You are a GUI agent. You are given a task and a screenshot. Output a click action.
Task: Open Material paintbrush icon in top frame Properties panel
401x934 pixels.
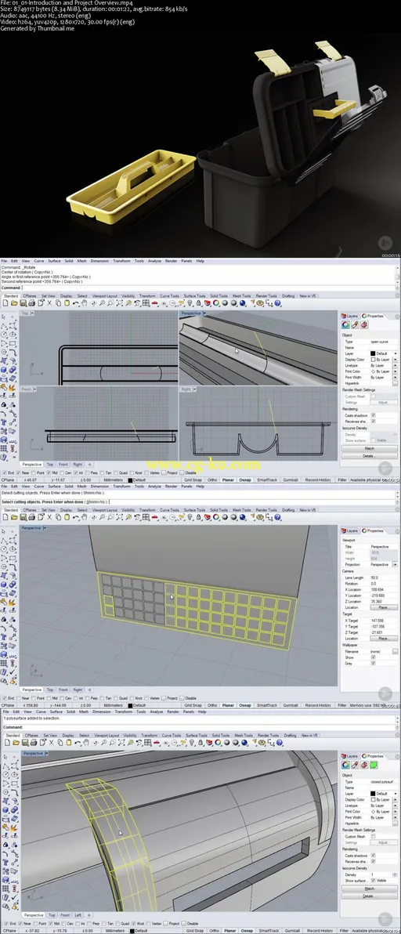[355, 325]
